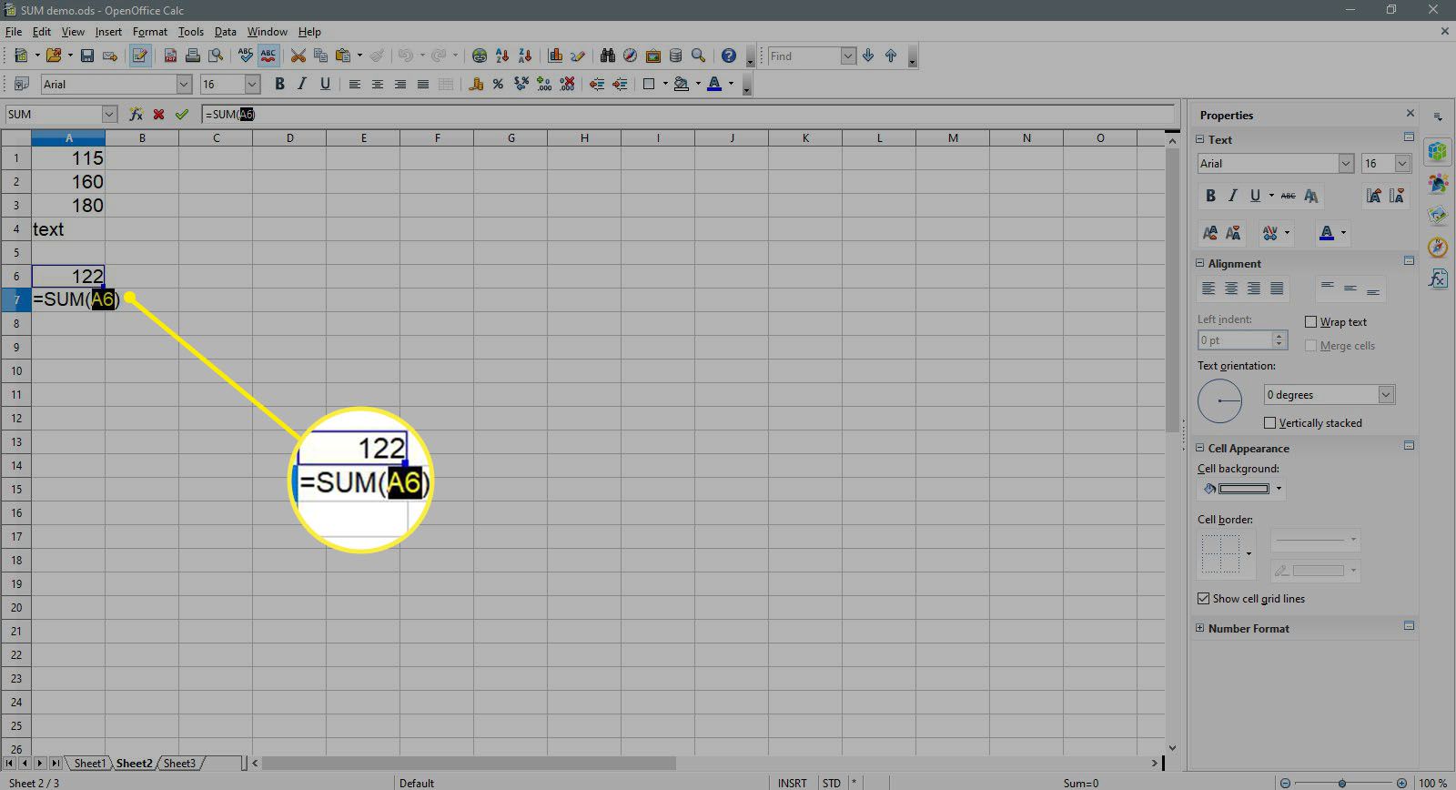Run the spellcheck toolbar icon

[x=245, y=56]
